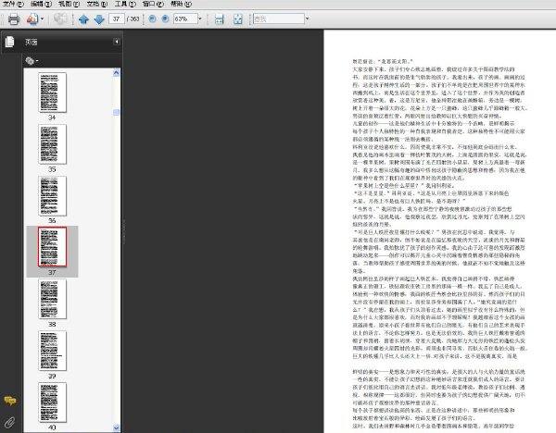
Task: Open the 工具 (Tools) menu
Action: 125,4
